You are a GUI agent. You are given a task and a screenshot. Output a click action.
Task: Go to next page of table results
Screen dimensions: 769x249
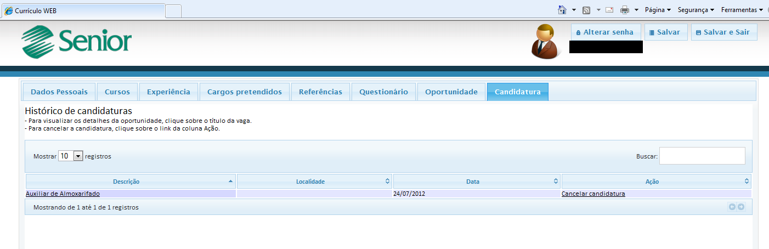[x=740, y=207]
